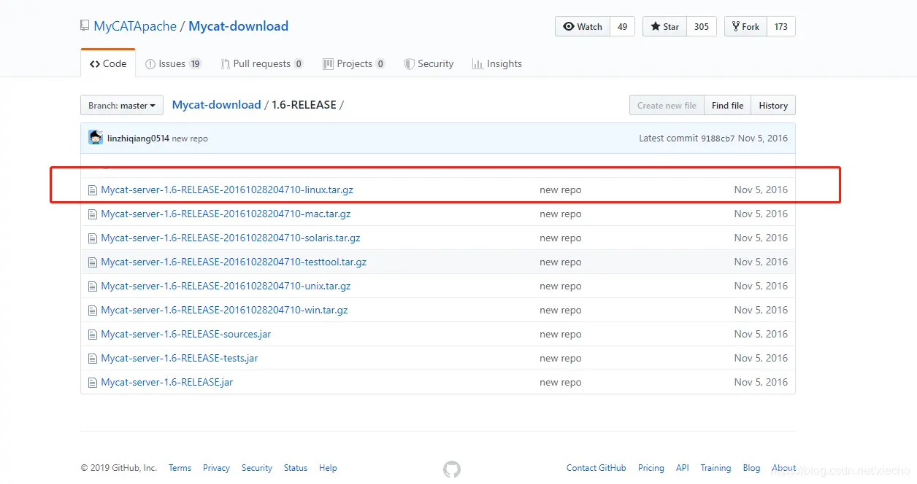Open Mycat-server-1.6-RELEASE-20161028204710-mac.tar.gz
Screen dimensions: 917x484
click(226, 214)
